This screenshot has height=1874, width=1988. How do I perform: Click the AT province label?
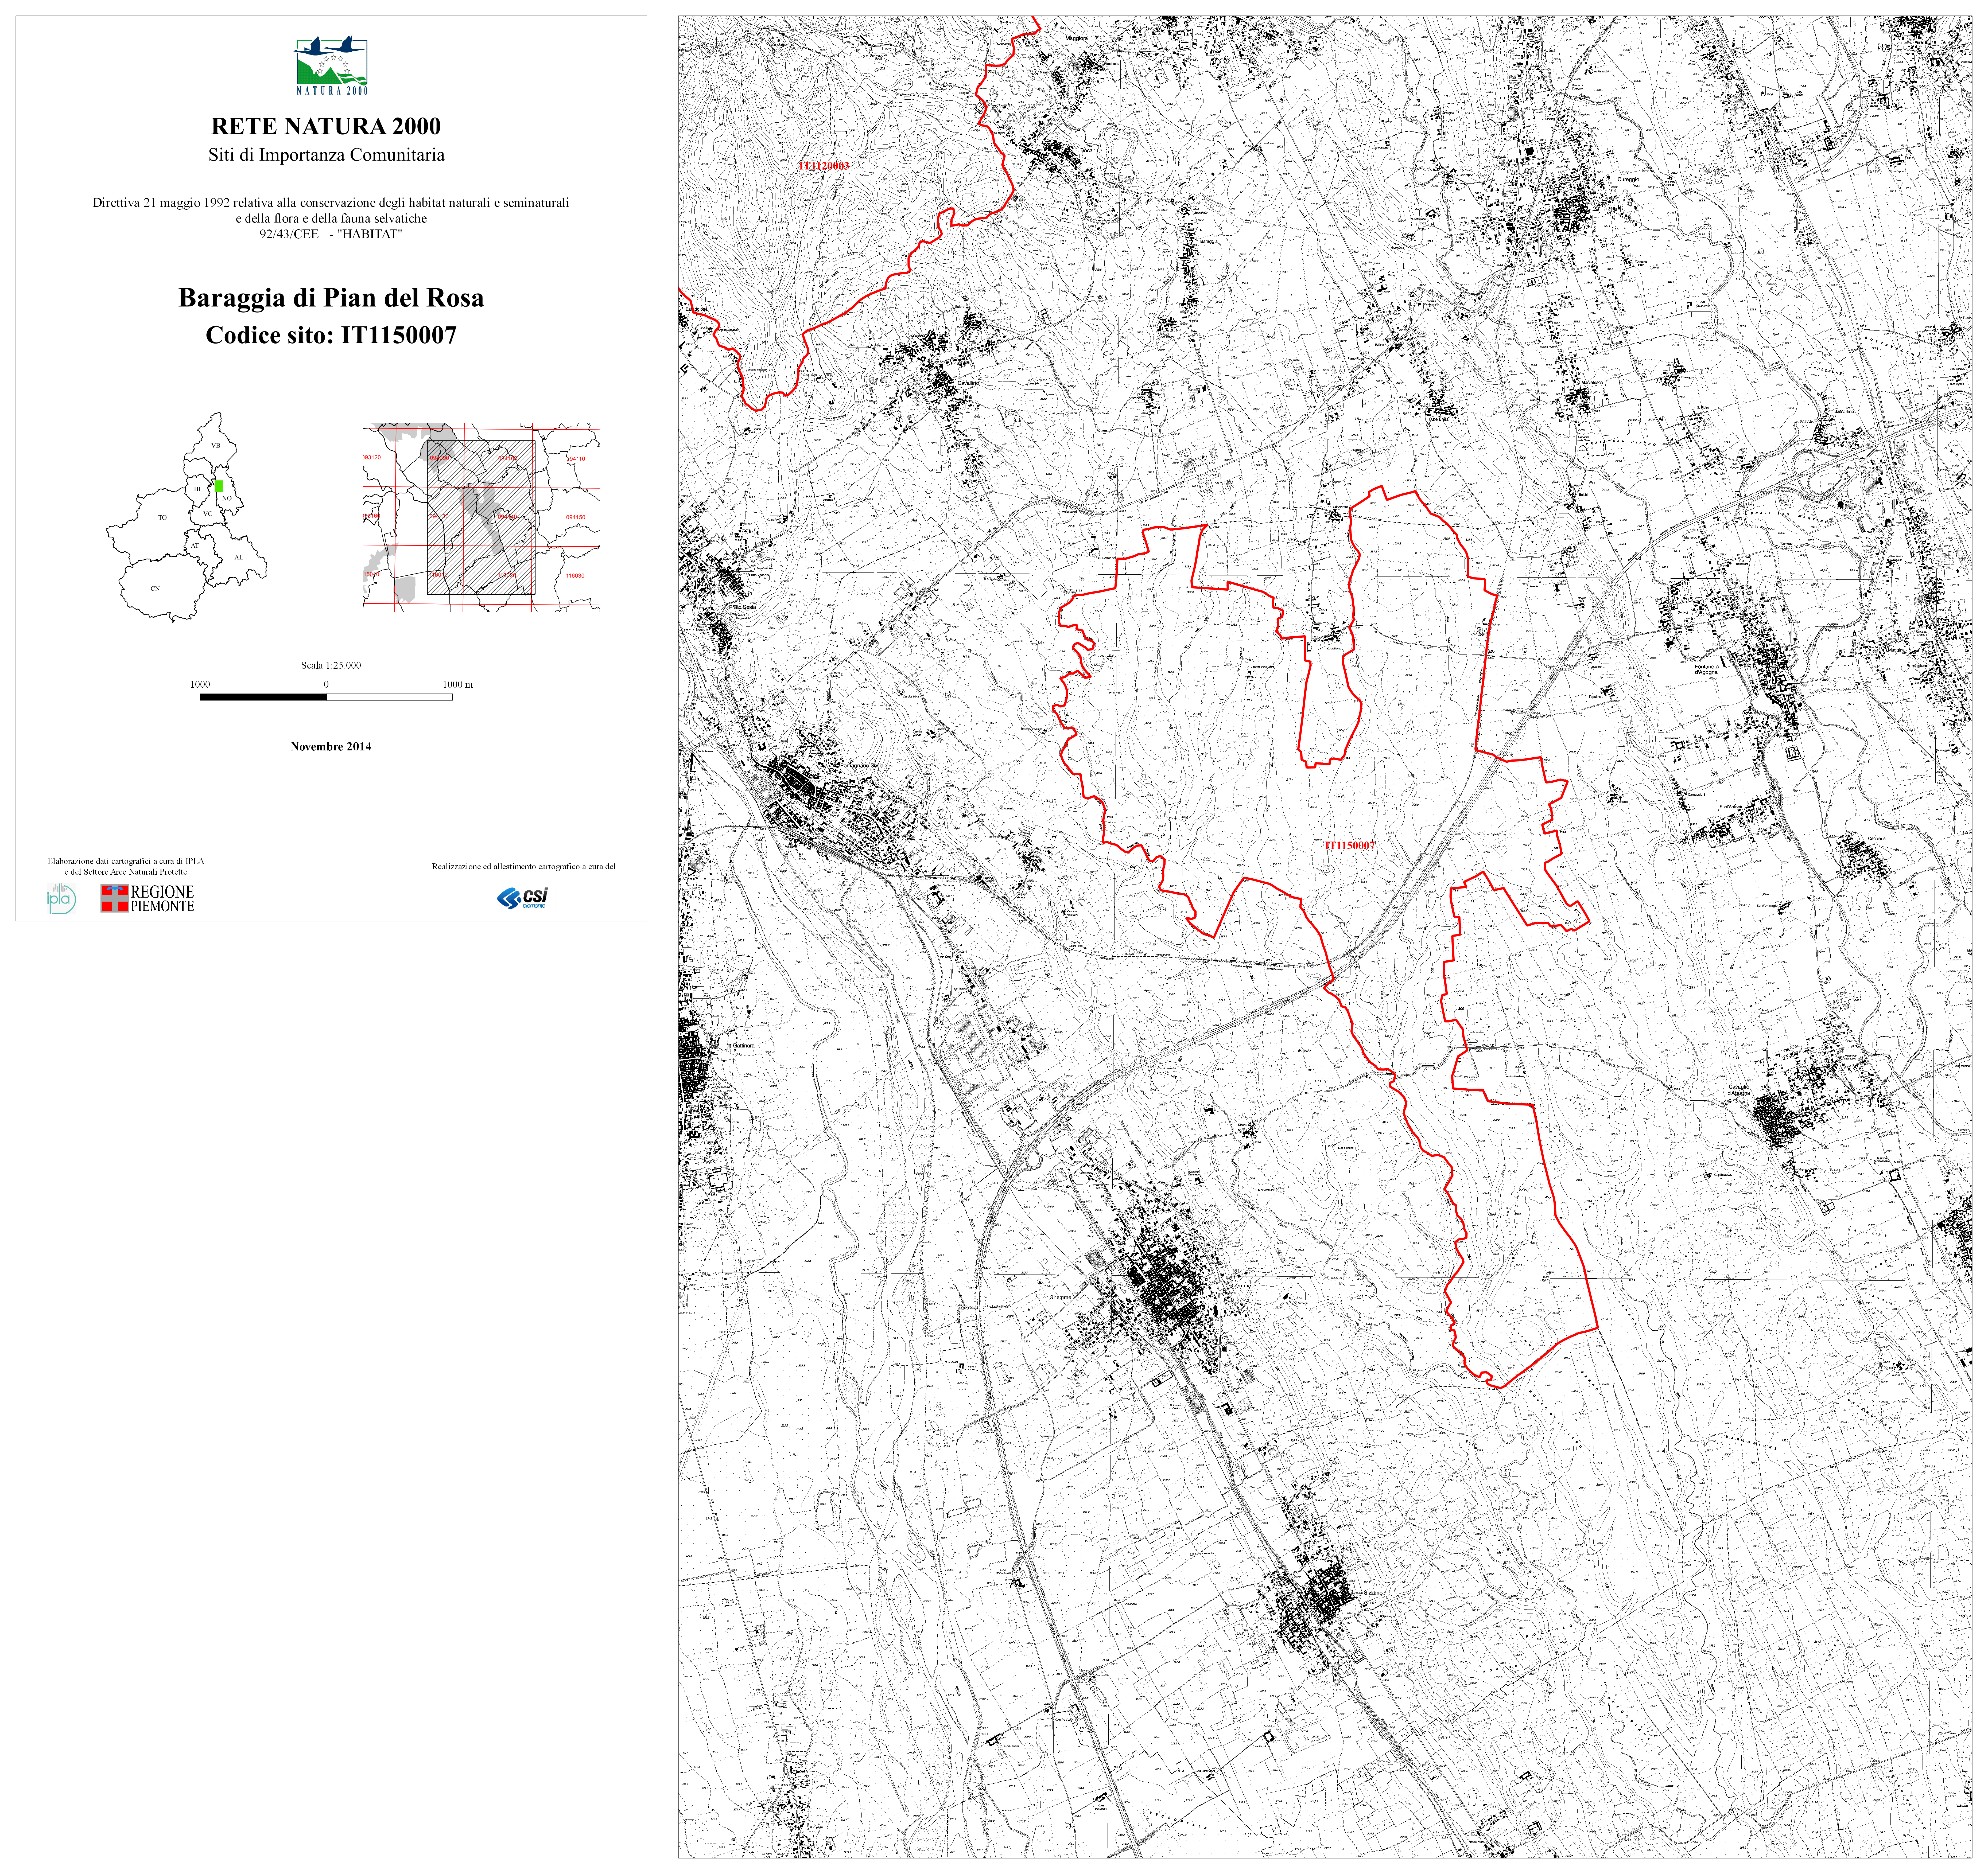point(195,546)
